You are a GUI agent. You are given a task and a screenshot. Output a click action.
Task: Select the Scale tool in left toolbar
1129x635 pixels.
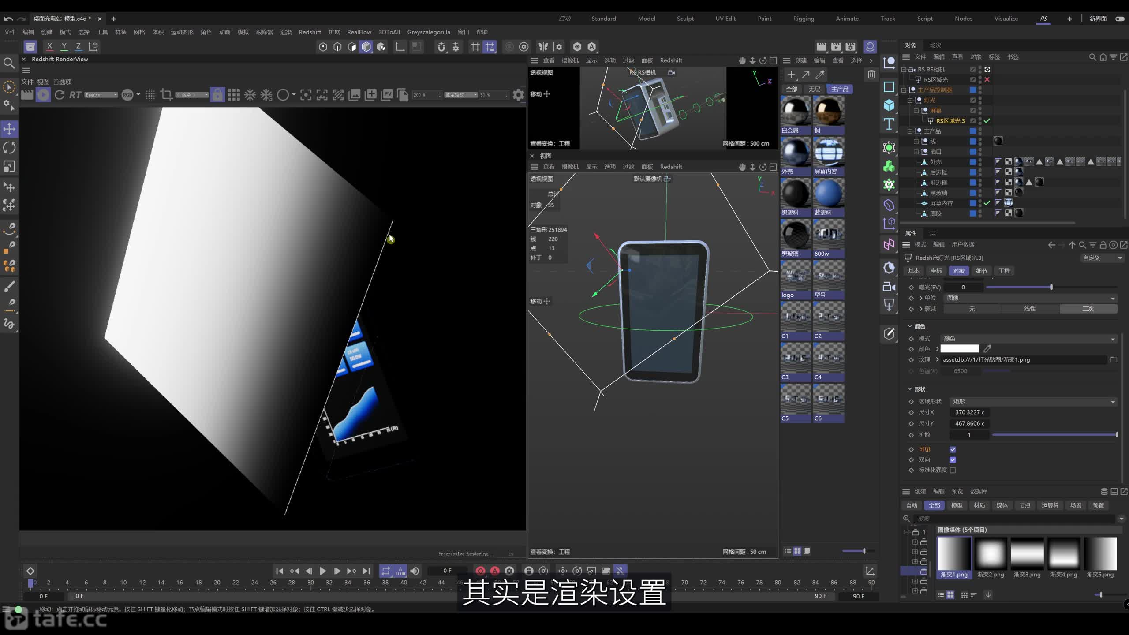[9, 166]
